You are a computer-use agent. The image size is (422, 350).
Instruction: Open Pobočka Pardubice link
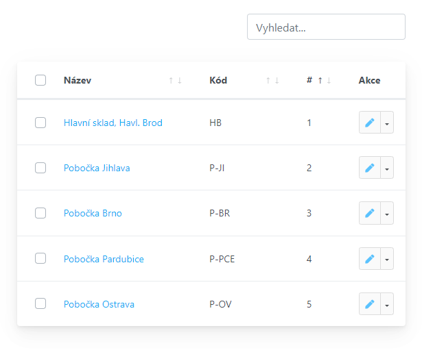104,259
